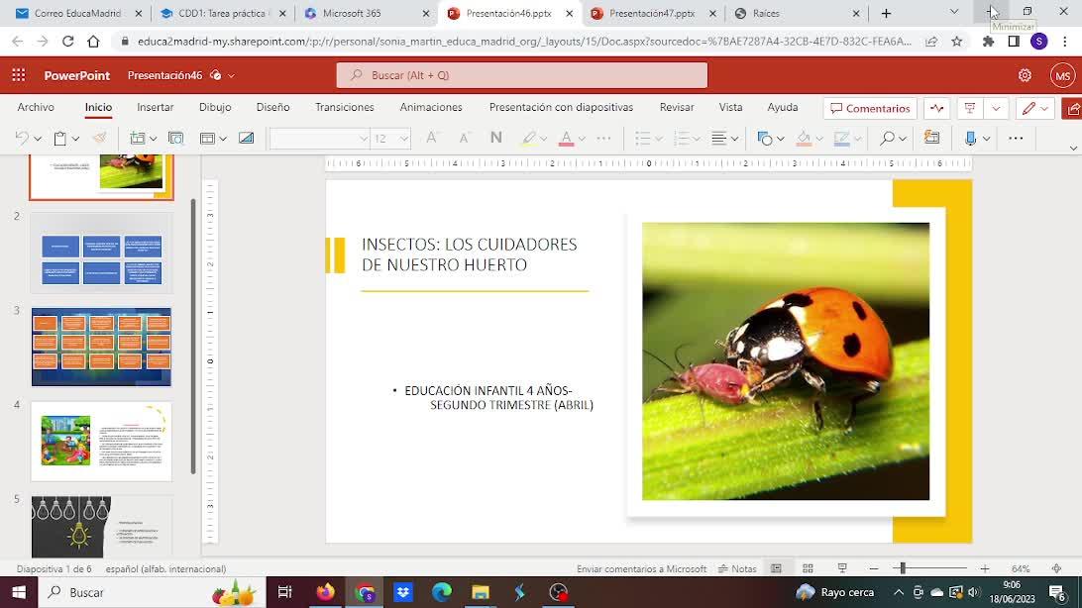Image resolution: width=1082 pixels, height=608 pixels.
Task: Open the Insertar ribbon tab
Action: [x=155, y=107]
